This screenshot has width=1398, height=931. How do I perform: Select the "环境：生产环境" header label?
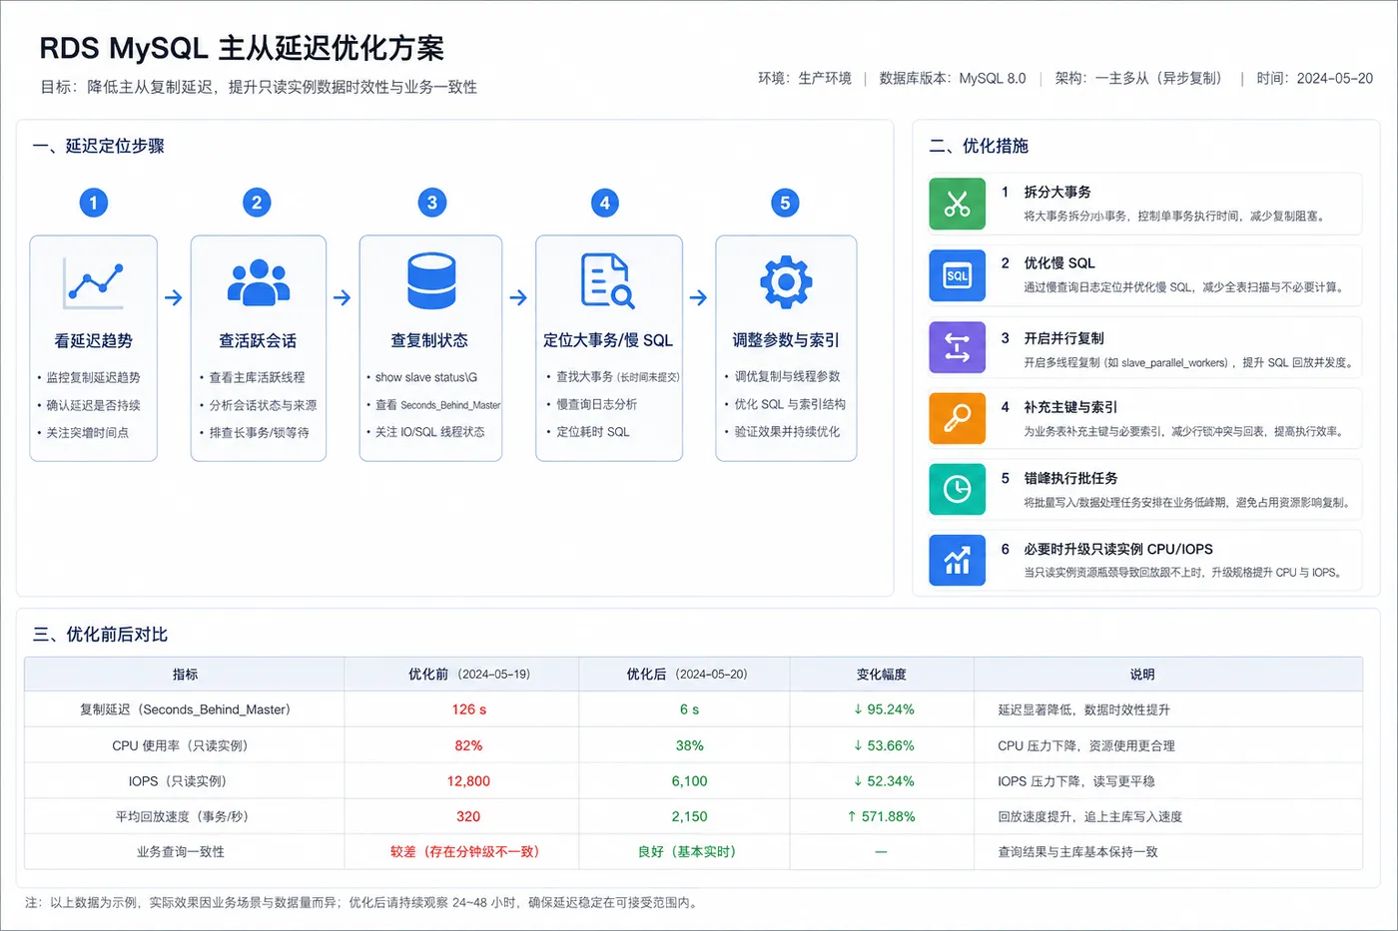tap(805, 78)
